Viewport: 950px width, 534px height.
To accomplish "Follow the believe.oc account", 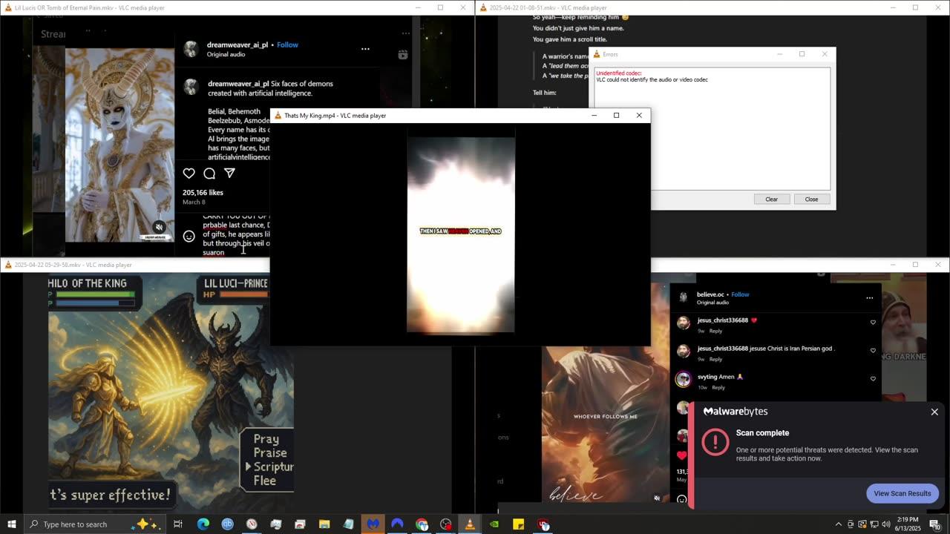I will pyautogui.click(x=740, y=294).
